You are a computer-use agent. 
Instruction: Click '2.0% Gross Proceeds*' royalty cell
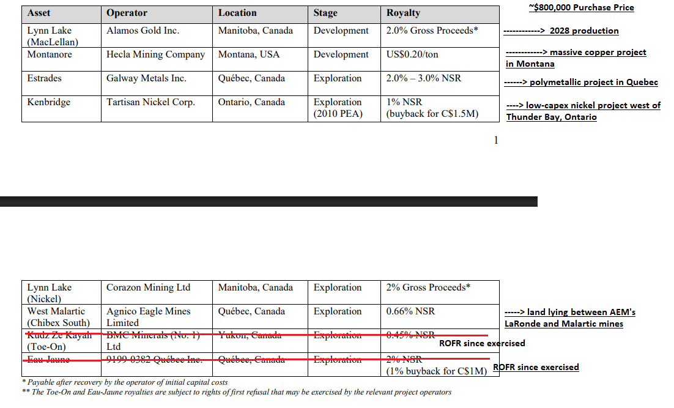tap(440, 35)
